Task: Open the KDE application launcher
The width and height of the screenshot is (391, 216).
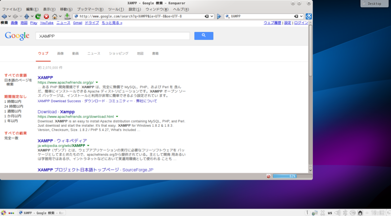Action: point(3,213)
